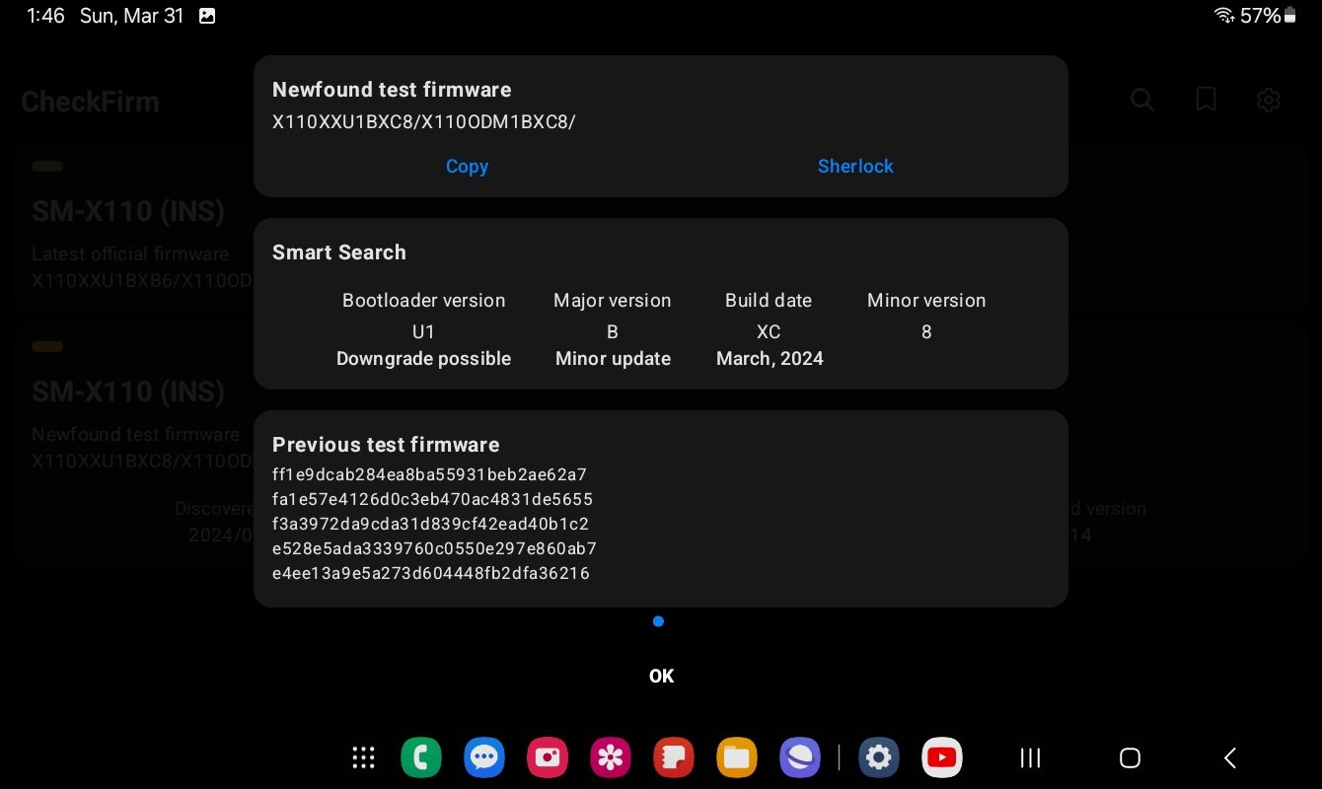Tap the Back navigation arrow
The width and height of the screenshot is (1322, 789).
tap(1230, 757)
